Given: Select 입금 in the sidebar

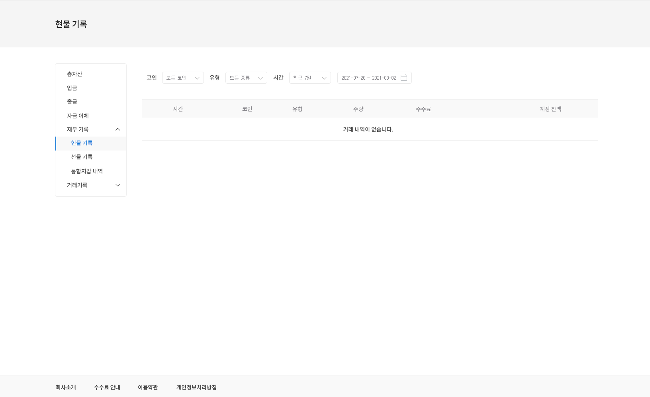Looking at the screenshot, I should point(72,88).
